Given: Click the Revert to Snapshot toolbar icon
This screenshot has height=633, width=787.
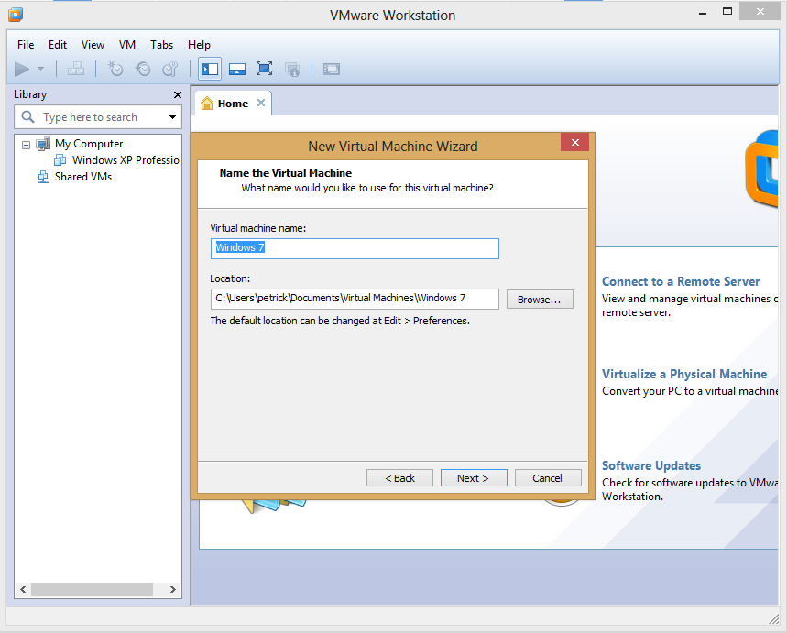Looking at the screenshot, I should click(143, 69).
